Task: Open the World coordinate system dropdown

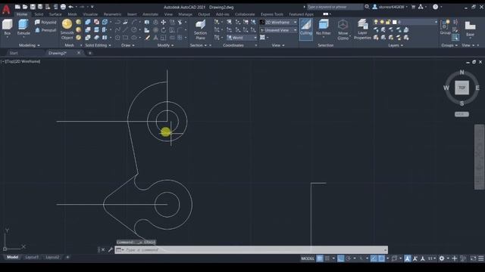Action: point(242,38)
